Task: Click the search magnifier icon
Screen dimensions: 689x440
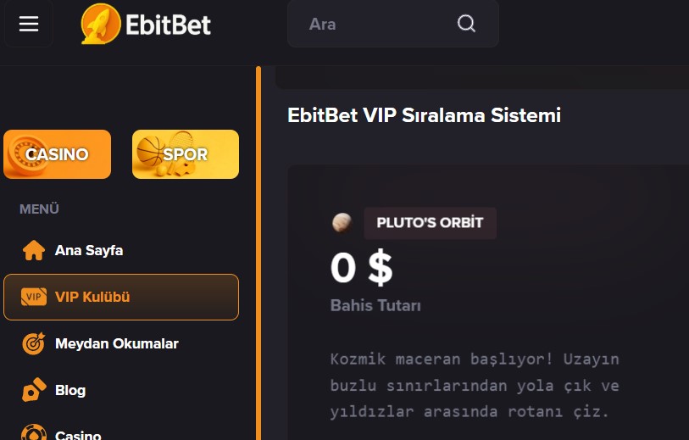Action: point(466,24)
